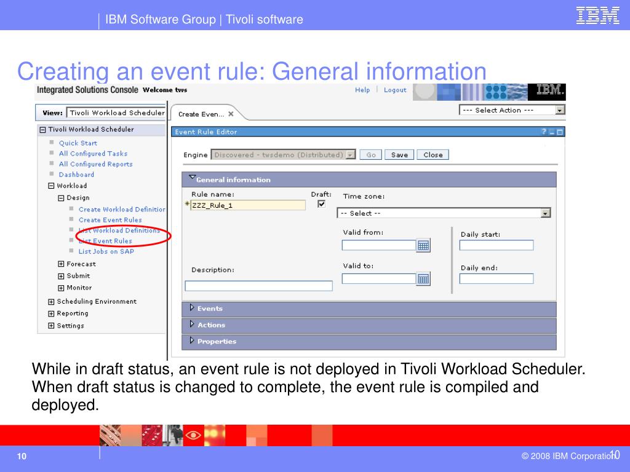630x472 pixels.
Task: Maximize the Event Rule Editor panel
Action: pyautogui.click(x=560, y=132)
